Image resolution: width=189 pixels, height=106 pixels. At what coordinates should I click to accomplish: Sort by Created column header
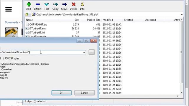click(128, 20)
